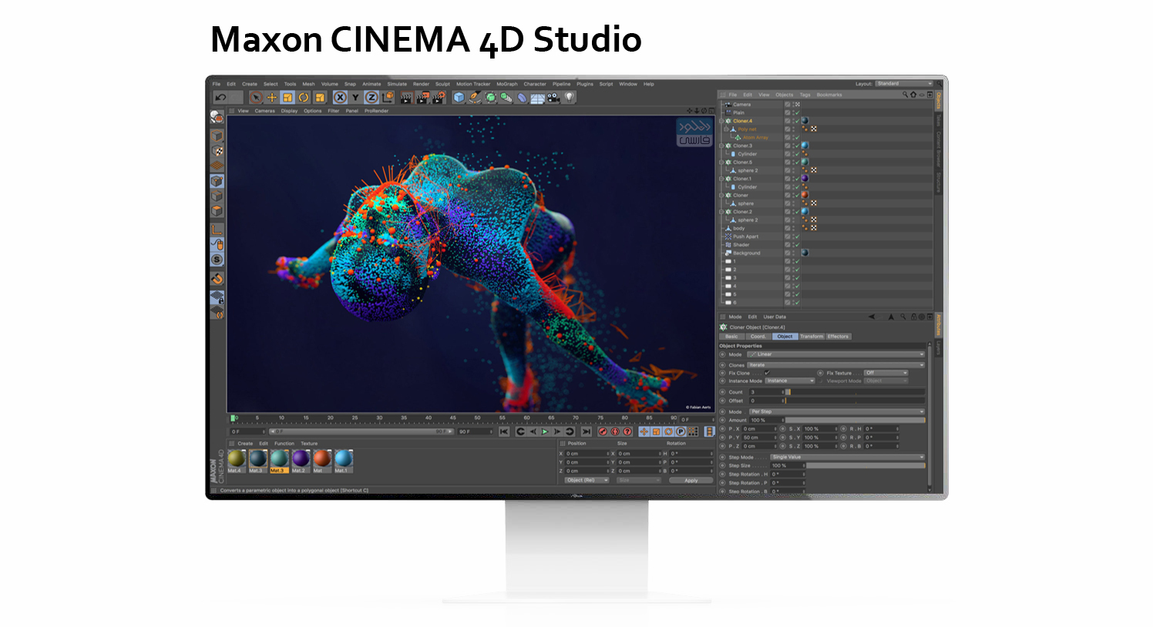Toggle the Fix Clone checkbox

(767, 373)
